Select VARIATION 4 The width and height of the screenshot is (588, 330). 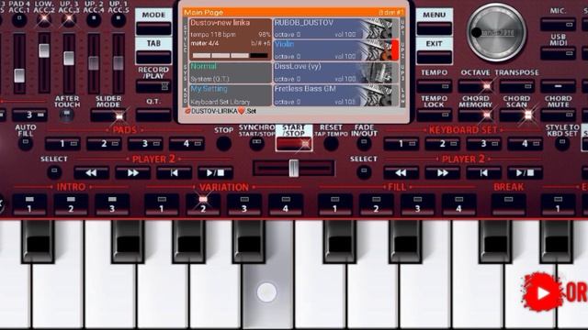[286, 204]
